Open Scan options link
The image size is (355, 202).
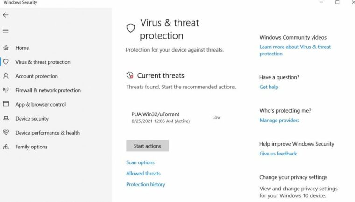tap(140, 162)
